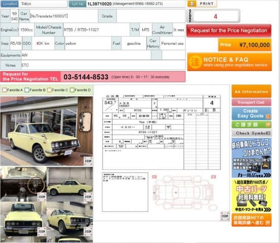Zoom the side-view car photo
Viewport: 280px width, 243px height.
88,197
